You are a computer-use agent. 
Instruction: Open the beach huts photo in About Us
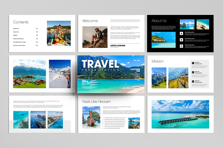(x=163, y=40)
